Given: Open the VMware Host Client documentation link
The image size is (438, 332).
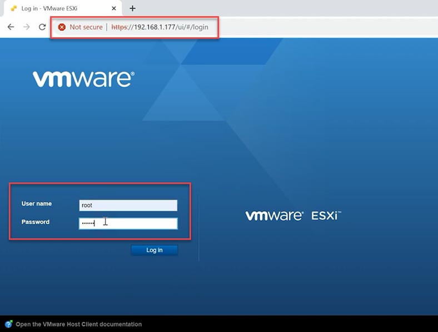Looking at the screenshot, I should (x=79, y=324).
